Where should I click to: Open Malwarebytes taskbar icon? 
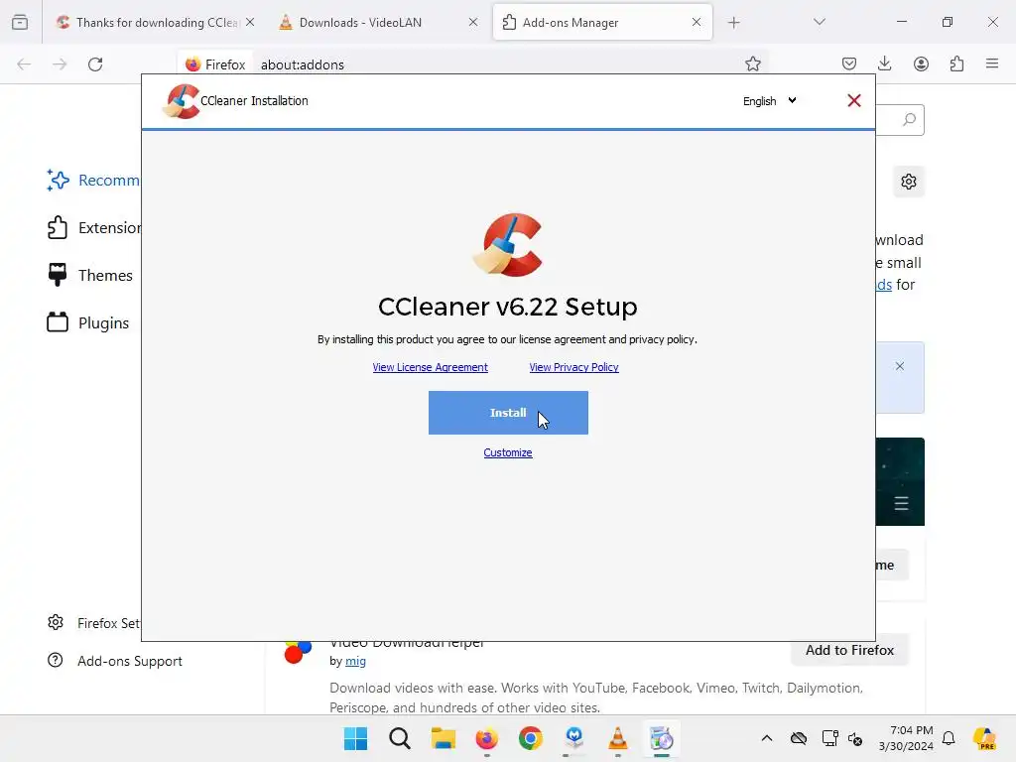pyautogui.click(x=574, y=738)
